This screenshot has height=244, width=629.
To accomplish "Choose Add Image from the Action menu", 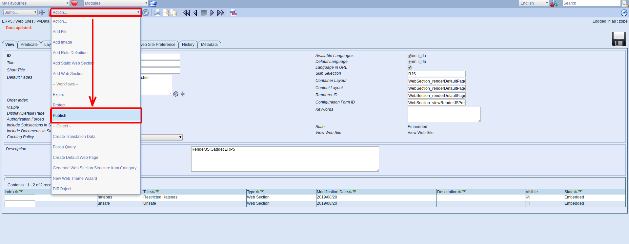I will pos(96,42).
